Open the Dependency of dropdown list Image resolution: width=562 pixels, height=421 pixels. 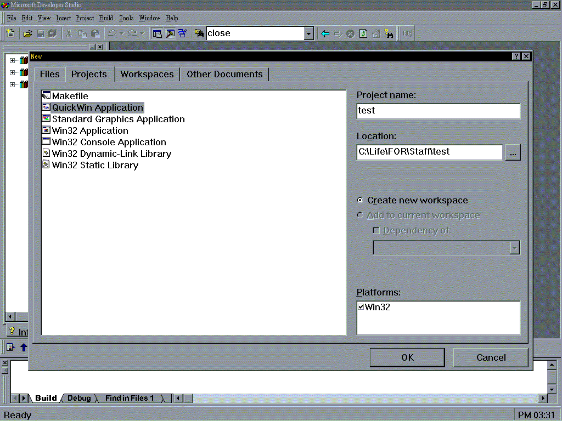[x=515, y=248]
